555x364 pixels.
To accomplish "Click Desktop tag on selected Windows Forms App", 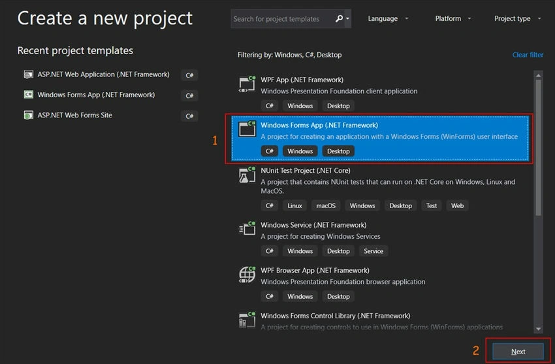I will (338, 151).
